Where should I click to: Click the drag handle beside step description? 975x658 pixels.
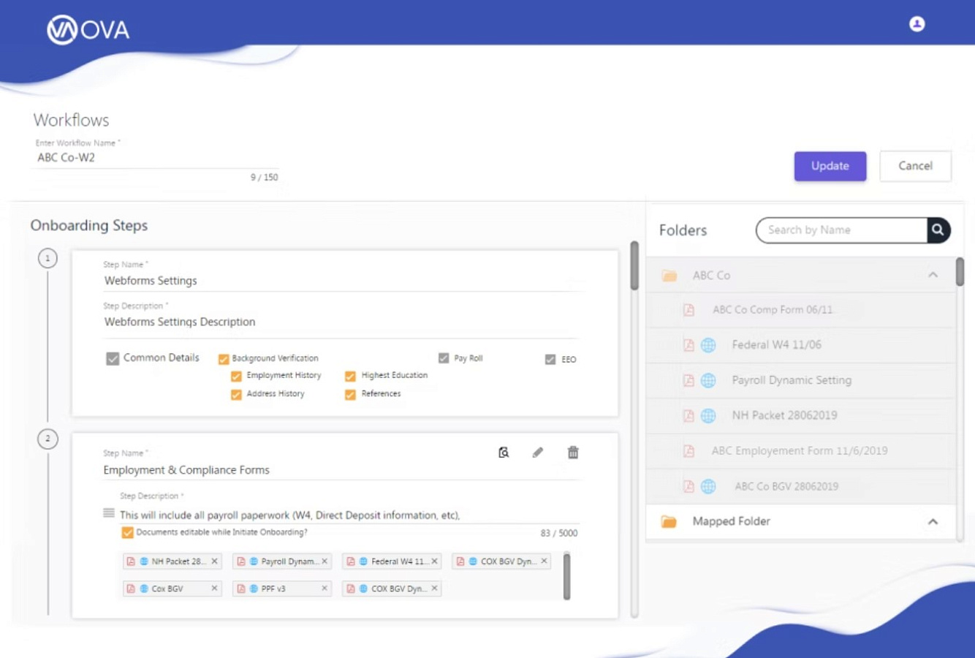tap(109, 513)
